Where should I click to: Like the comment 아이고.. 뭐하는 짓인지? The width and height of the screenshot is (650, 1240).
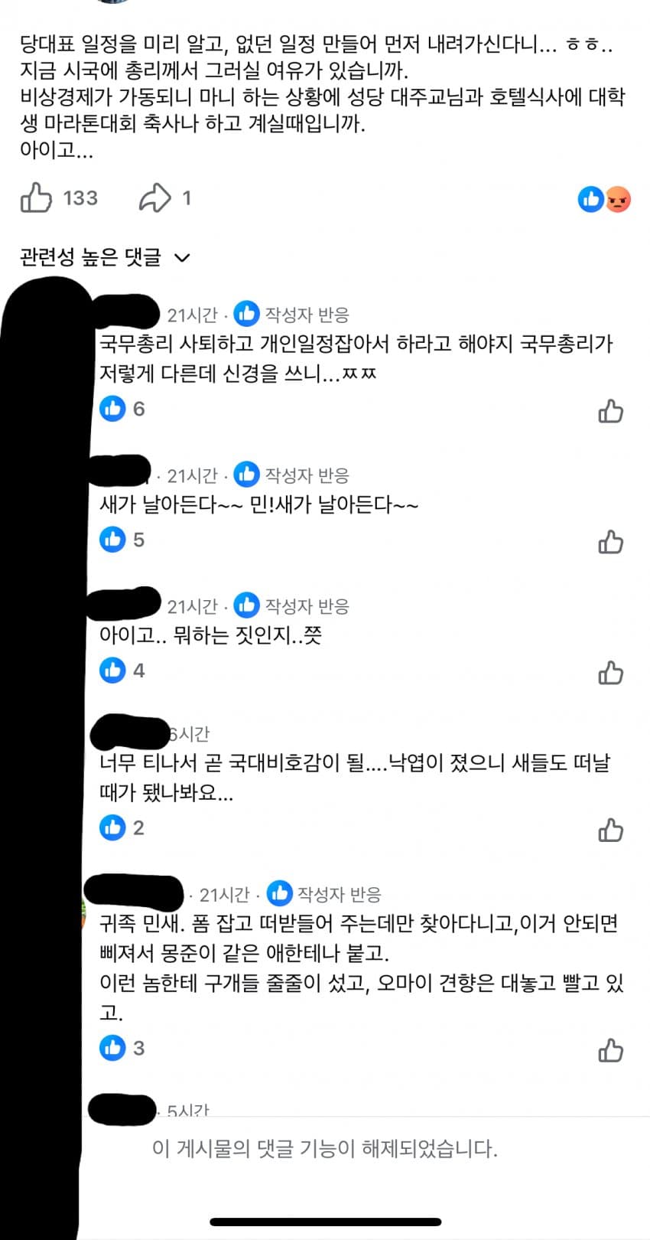coord(610,673)
